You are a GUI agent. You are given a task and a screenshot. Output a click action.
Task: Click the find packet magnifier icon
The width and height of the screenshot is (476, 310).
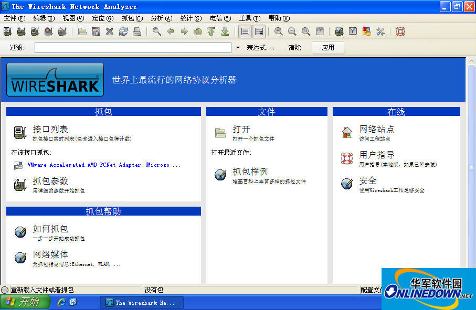tap(156, 31)
